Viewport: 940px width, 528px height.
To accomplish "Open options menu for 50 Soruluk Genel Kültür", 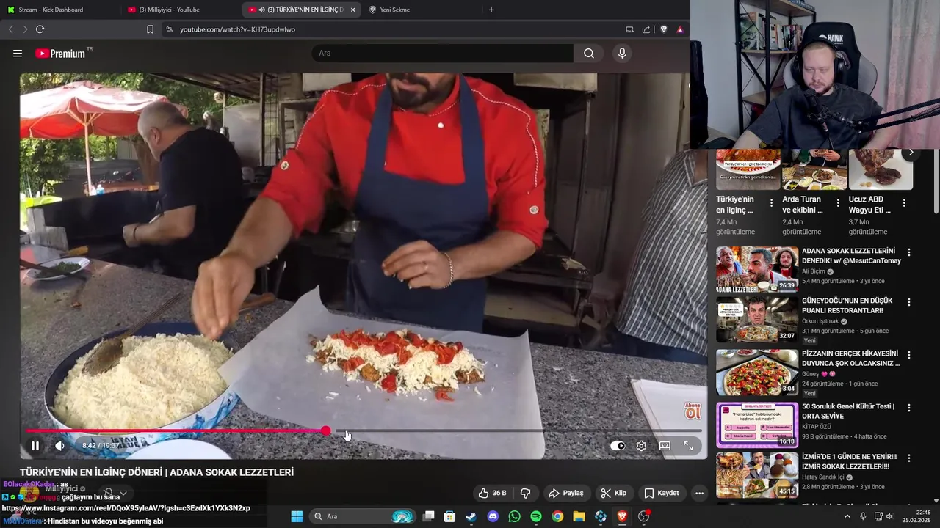I will 909,408.
